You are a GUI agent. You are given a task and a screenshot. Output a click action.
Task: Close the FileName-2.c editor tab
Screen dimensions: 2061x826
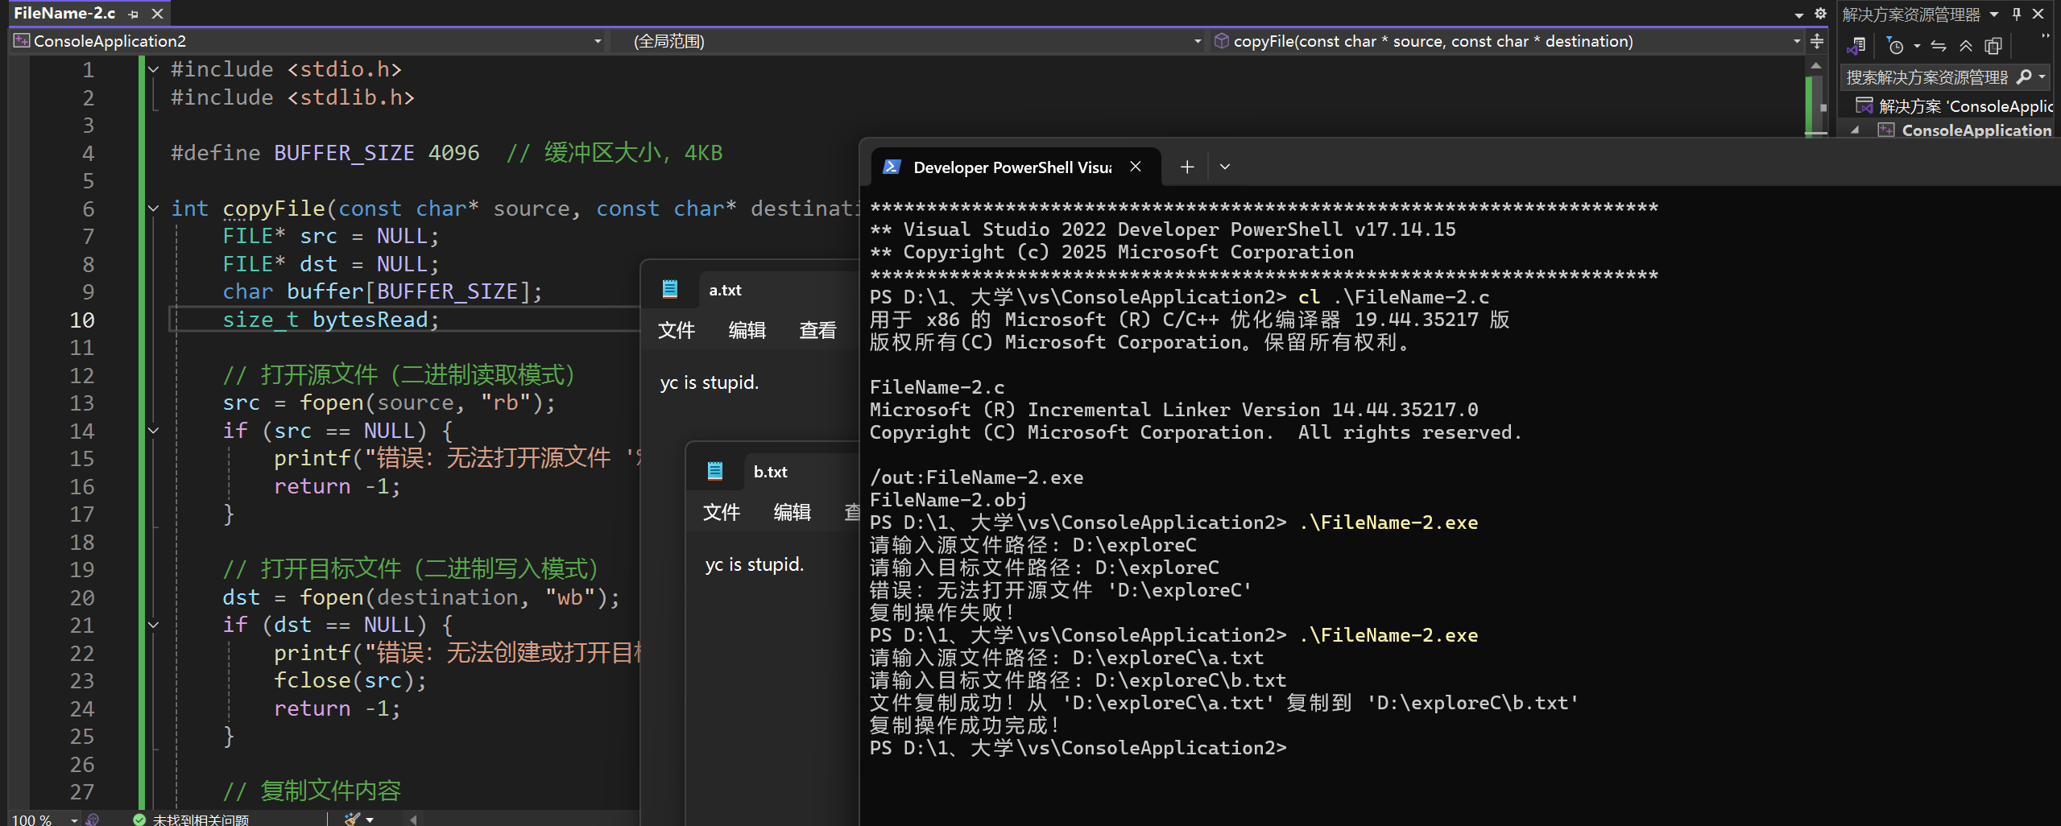click(158, 14)
